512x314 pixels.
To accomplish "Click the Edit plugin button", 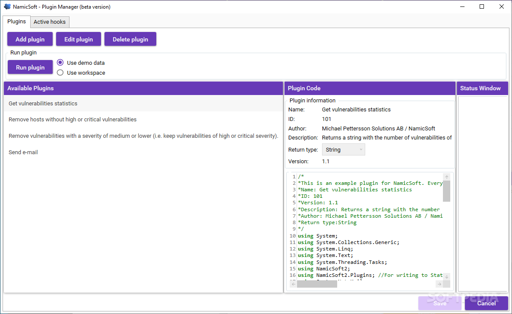I will click(79, 39).
